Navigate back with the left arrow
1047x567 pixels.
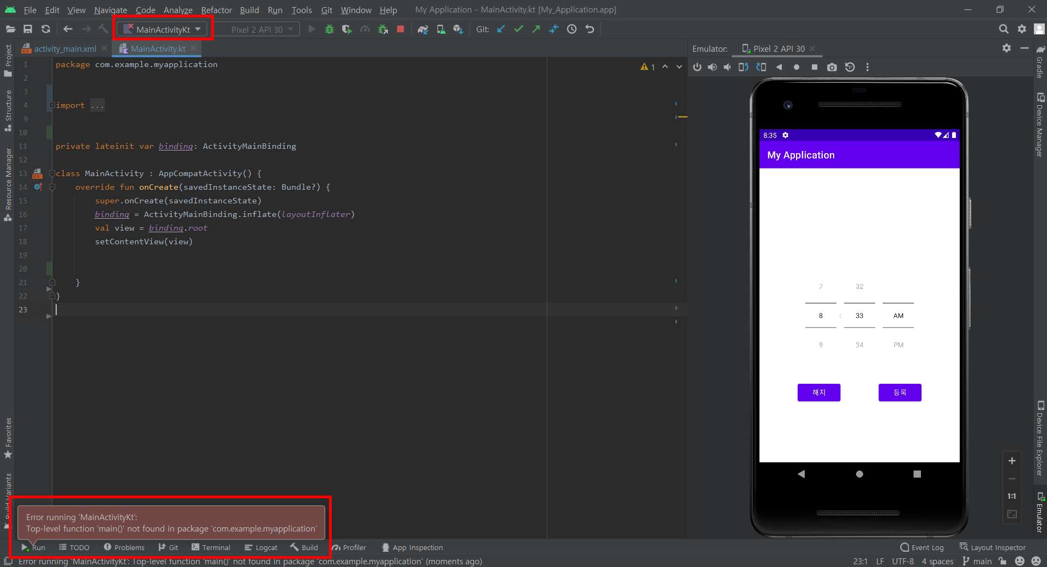coord(68,29)
